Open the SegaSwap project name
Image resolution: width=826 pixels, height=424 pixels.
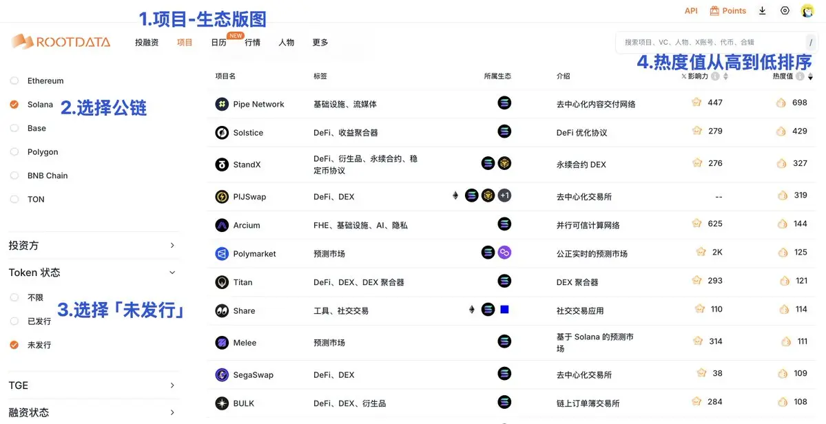[x=254, y=375]
